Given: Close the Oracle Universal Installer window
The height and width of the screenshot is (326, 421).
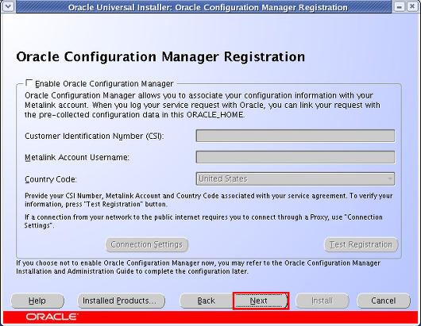Looking at the screenshot, I should (412, 6).
